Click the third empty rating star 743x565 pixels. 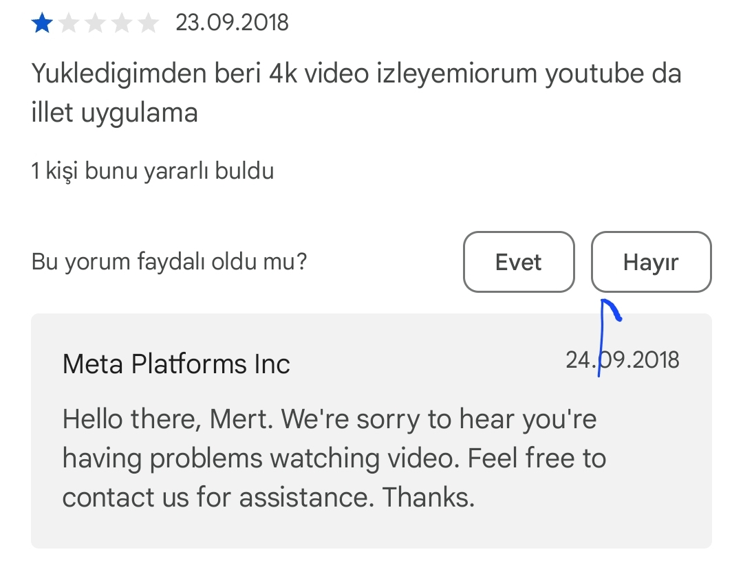95,23
